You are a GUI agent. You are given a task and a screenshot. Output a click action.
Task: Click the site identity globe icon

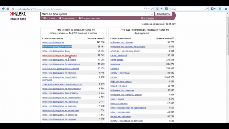pyautogui.click(x=13, y=9)
